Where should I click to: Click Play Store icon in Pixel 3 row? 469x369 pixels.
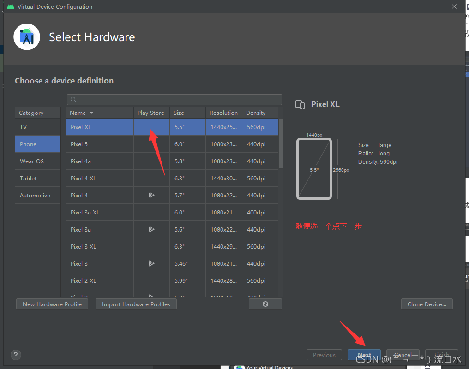[x=151, y=263]
